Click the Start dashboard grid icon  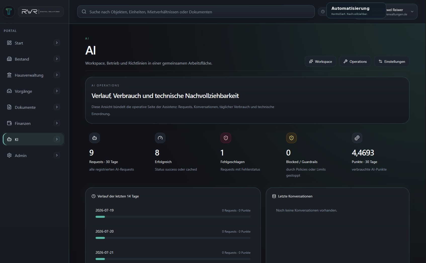click(x=9, y=43)
